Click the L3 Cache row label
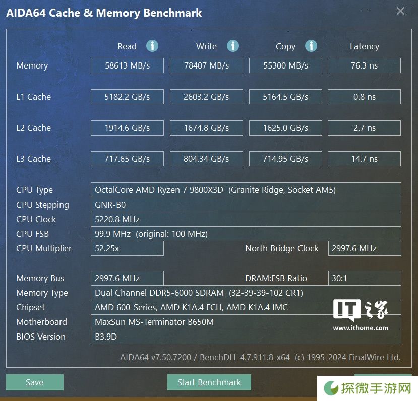 tap(33, 159)
